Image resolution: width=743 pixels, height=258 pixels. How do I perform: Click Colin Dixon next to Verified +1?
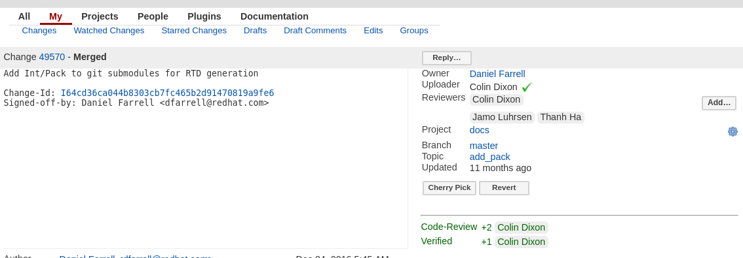click(522, 242)
